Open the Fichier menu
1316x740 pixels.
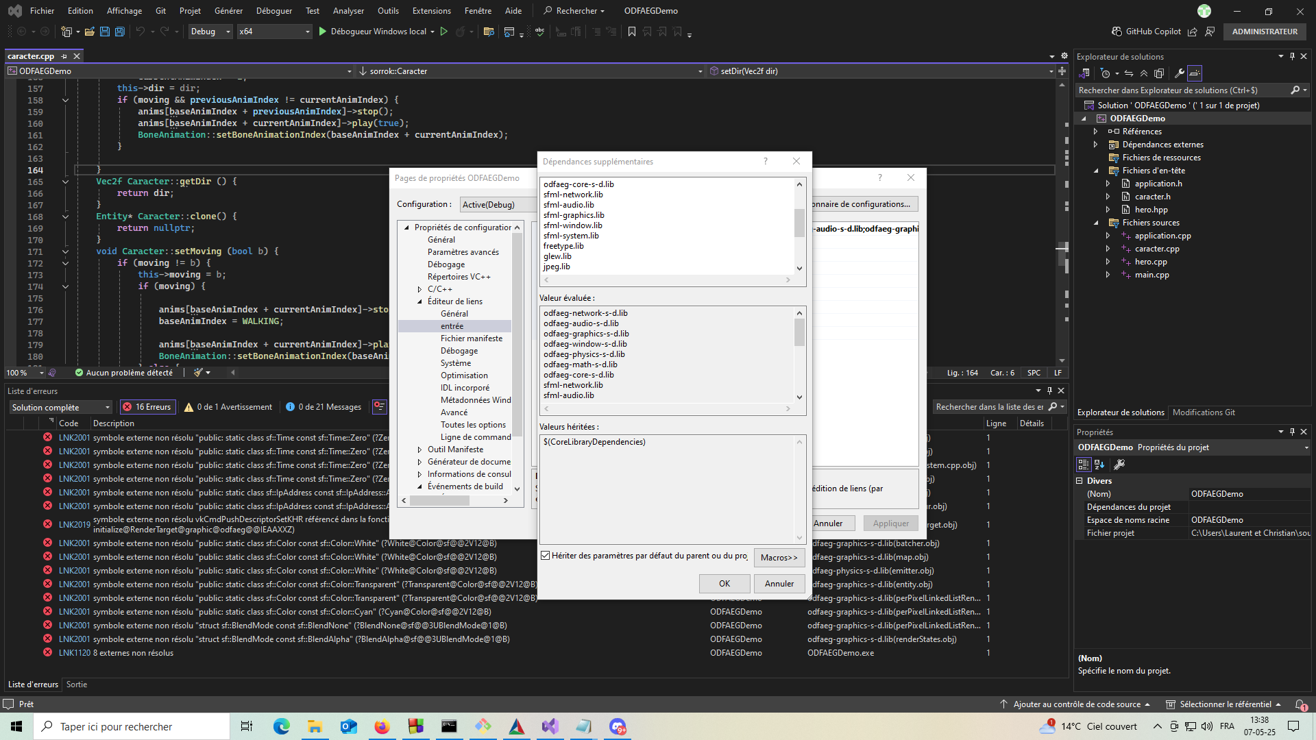coord(42,10)
